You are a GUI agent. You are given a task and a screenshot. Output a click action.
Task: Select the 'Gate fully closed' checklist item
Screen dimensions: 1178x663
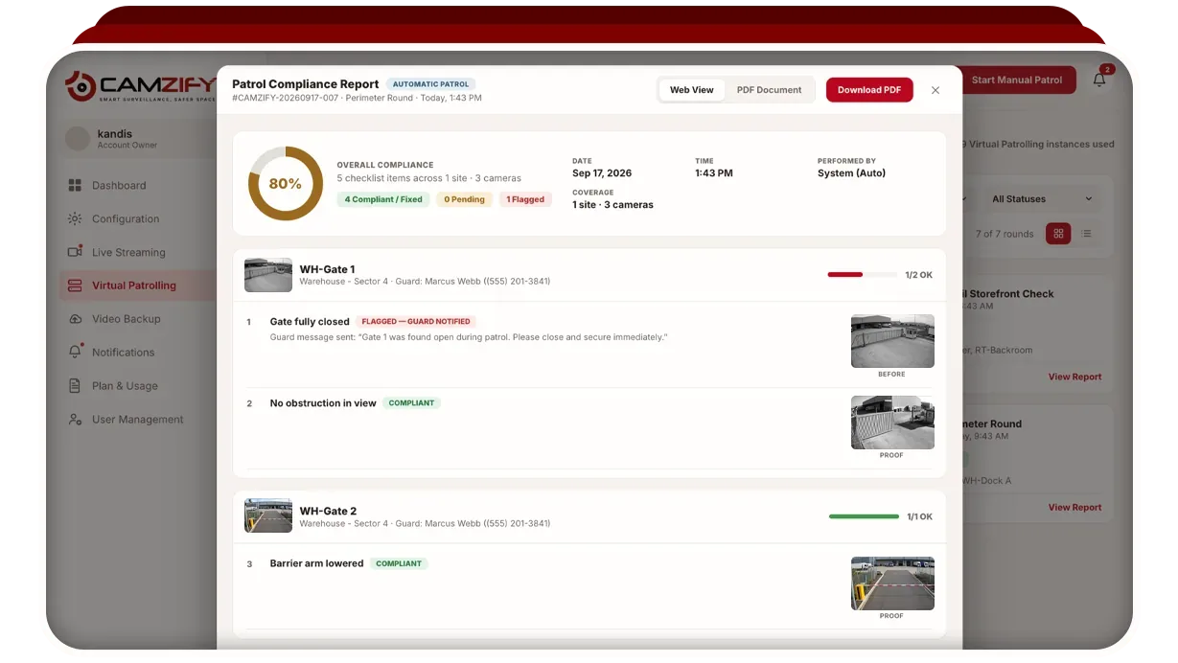(310, 322)
